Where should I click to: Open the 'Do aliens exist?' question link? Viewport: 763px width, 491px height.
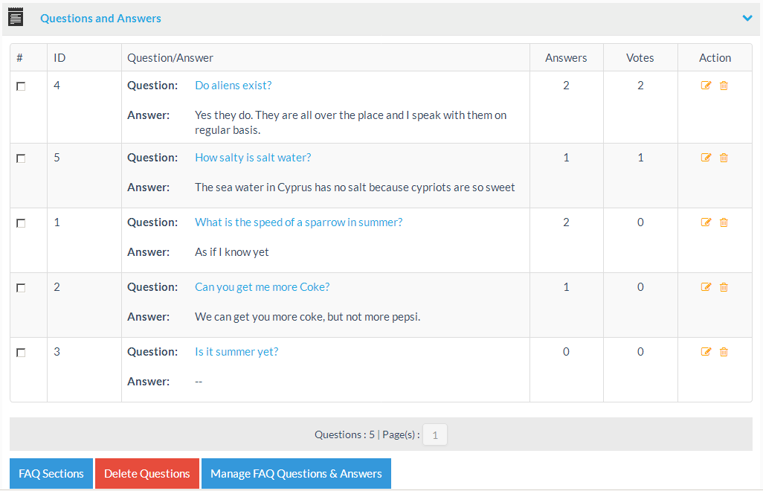coord(233,86)
